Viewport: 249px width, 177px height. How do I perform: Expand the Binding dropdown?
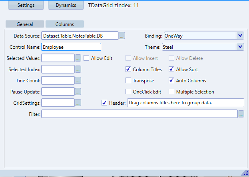coord(240,36)
